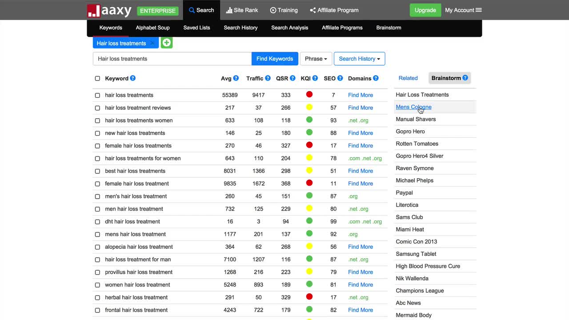Image resolution: width=569 pixels, height=320 pixels.
Task: Click red KQI dot for hair loss treatments
Action: 309,94
